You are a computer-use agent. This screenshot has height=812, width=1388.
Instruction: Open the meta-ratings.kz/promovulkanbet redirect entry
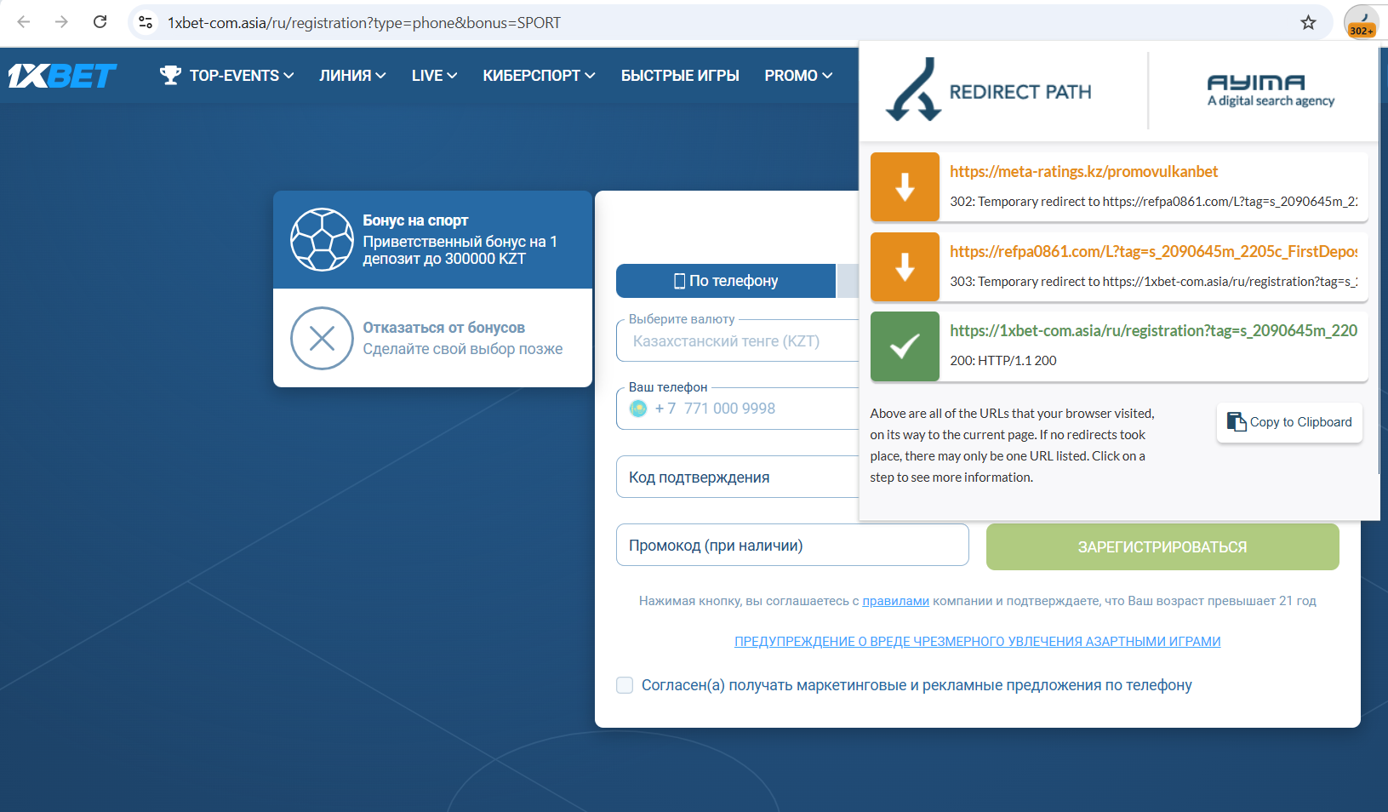coord(1119,187)
